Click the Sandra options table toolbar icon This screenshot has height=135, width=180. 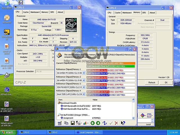point(60,123)
